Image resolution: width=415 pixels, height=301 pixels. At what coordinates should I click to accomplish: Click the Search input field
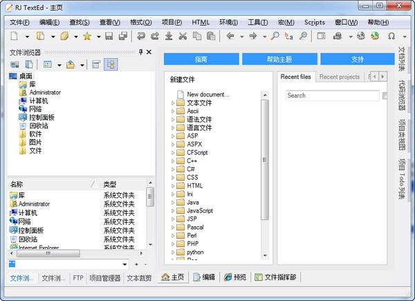pos(332,95)
